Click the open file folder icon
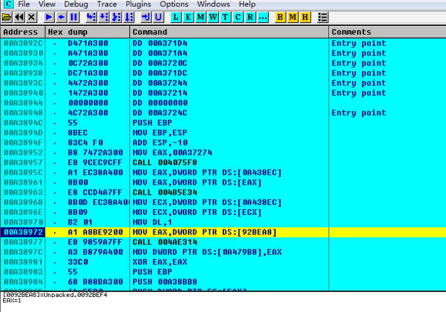 click(x=6, y=18)
